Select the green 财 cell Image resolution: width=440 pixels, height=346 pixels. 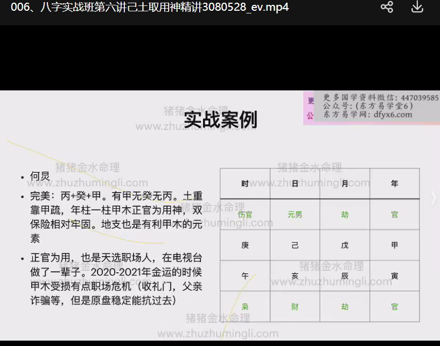point(295,307)
